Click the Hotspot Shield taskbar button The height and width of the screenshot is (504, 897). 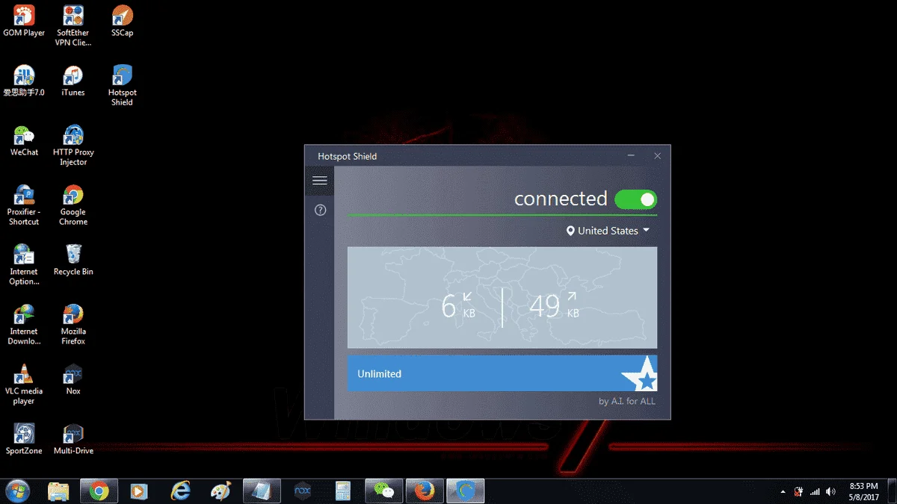coord(466,491)
